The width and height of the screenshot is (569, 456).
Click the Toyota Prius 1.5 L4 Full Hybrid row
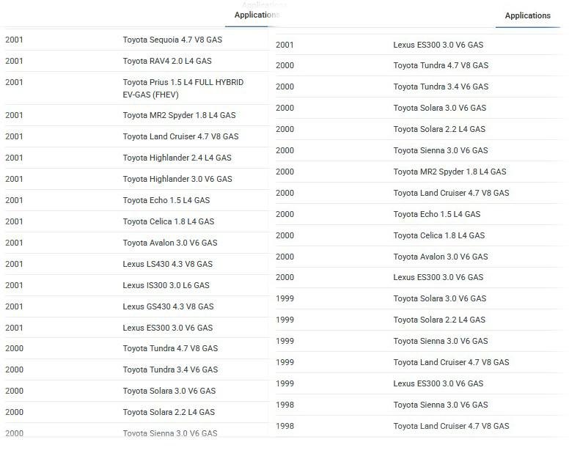(x=136, y=88)
